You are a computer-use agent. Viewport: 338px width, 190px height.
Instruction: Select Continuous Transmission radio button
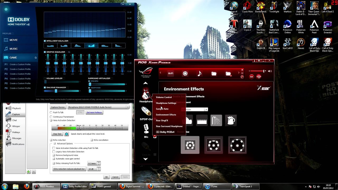[51, 117]
